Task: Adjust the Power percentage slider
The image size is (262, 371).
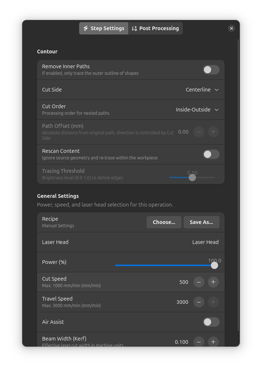Action: [214, 265]
